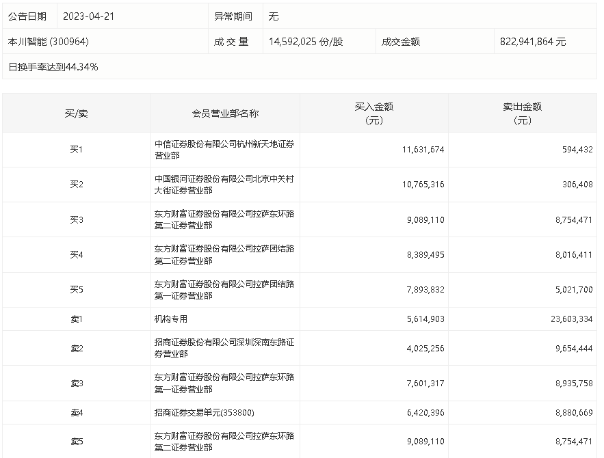Select 买4 branch 拉萨团结路第二证券营业部
The image size is (604, 458).
[x=224, y=255]
